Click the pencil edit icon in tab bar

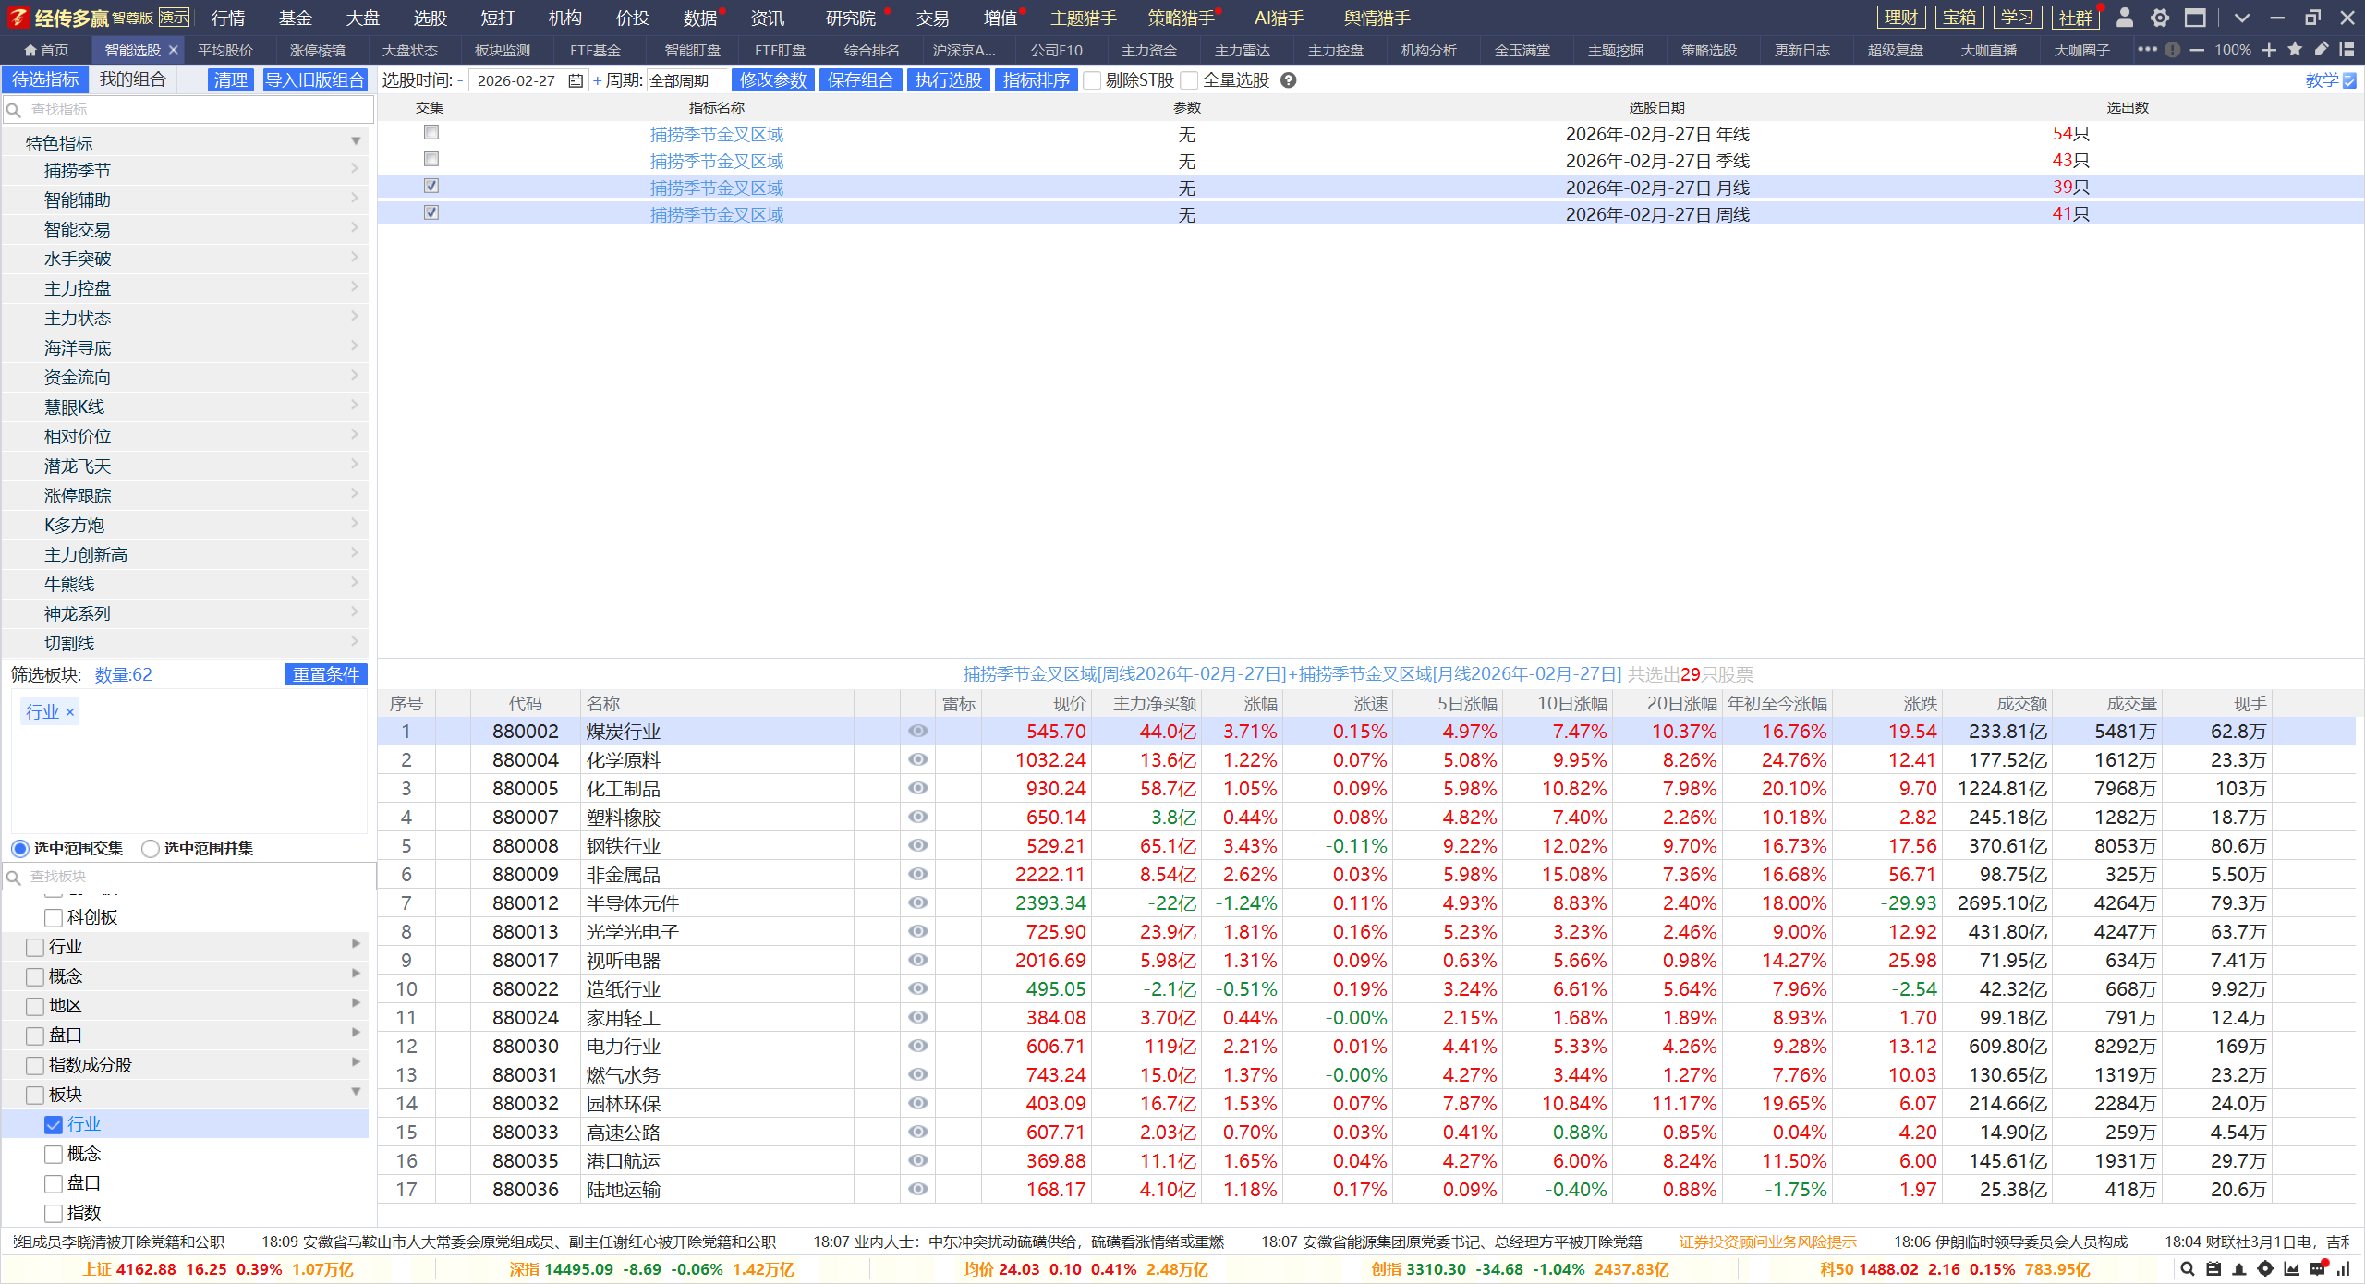pos(2321,50)
